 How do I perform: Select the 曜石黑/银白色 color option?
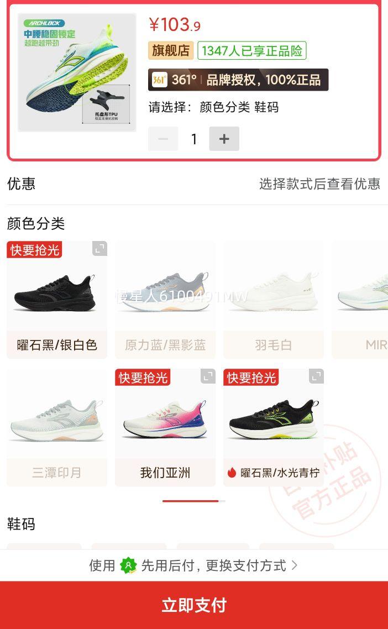pyautogui.click(x=57, y=300)
